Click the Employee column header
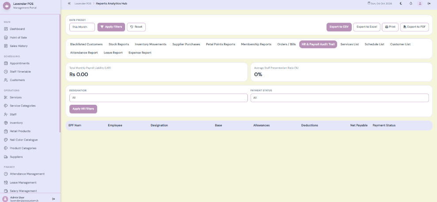Viewport: 437px width, 202px height. pos(115,126)
